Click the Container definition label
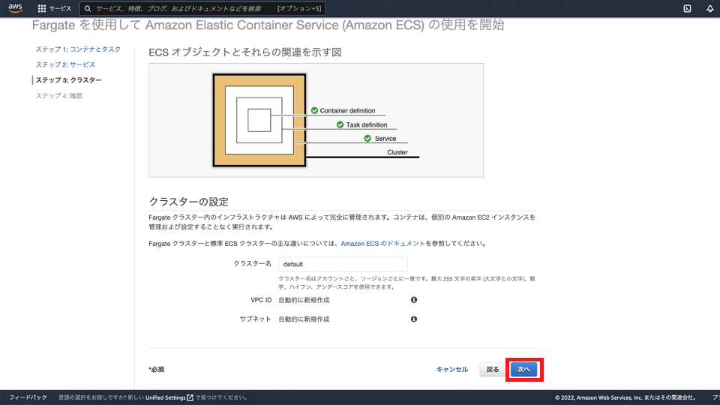Image resolution: width=720 pixels, height=405 pixels. click(347, 111)
